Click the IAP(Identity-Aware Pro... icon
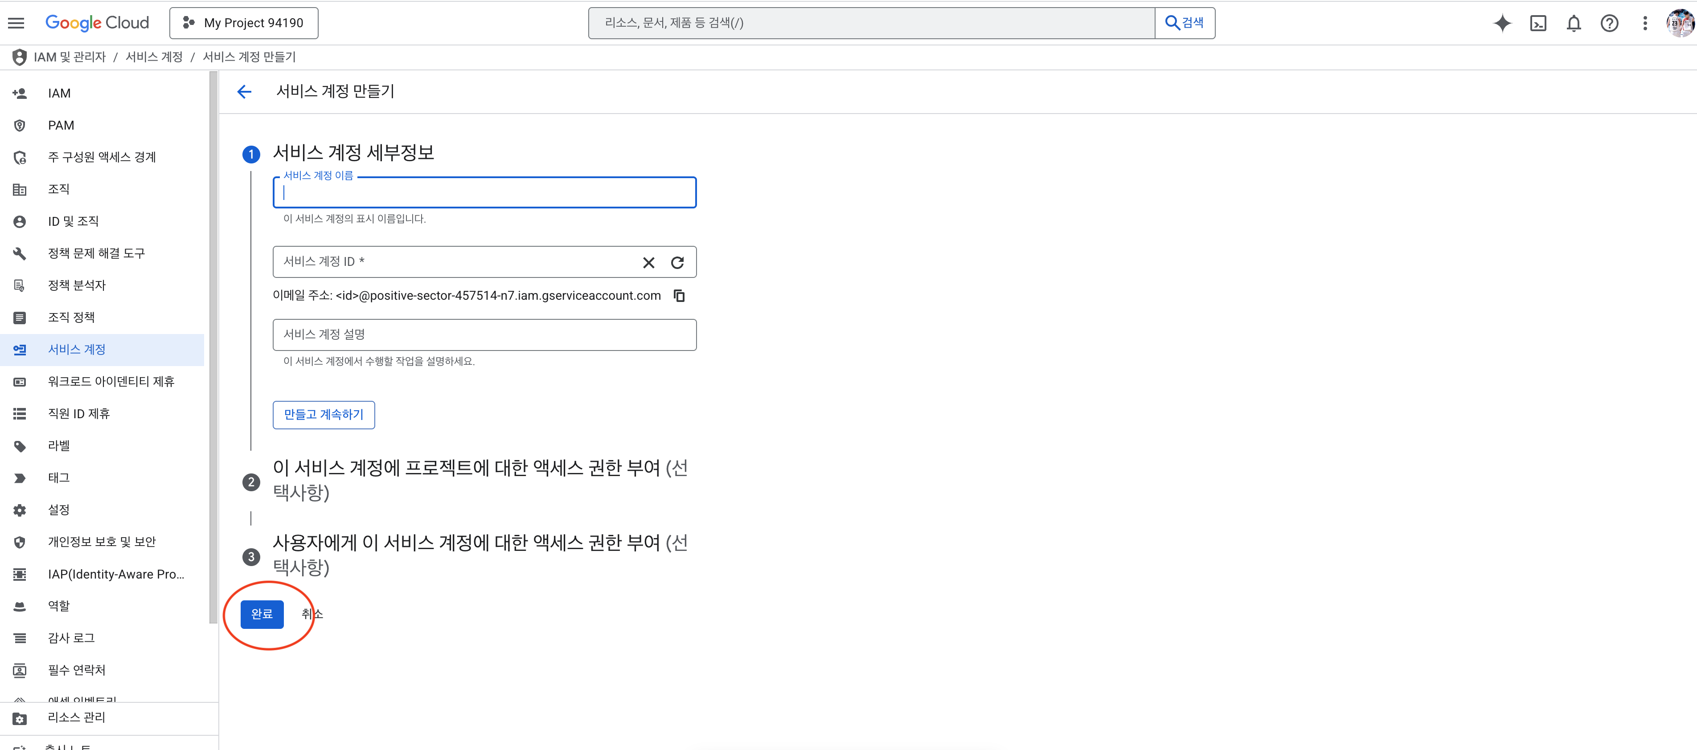Viewport: 1697px width, 750px height. click(x=20, y=574)
